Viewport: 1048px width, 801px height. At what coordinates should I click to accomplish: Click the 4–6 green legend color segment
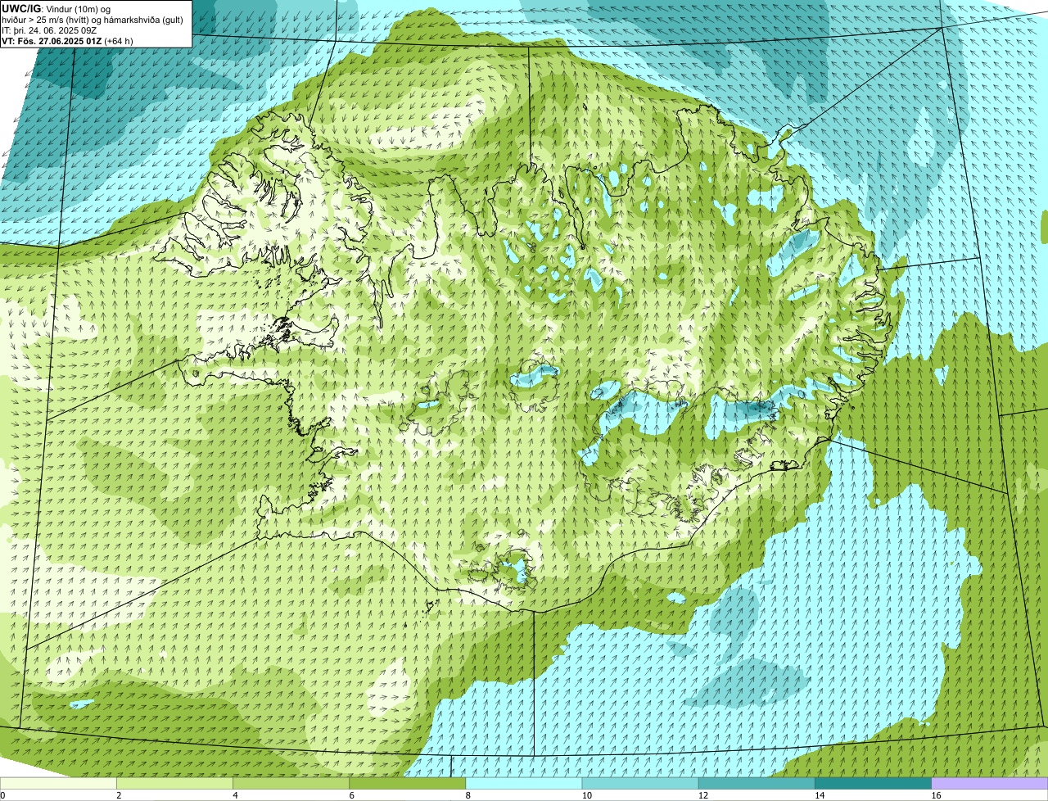pos(291,783)
